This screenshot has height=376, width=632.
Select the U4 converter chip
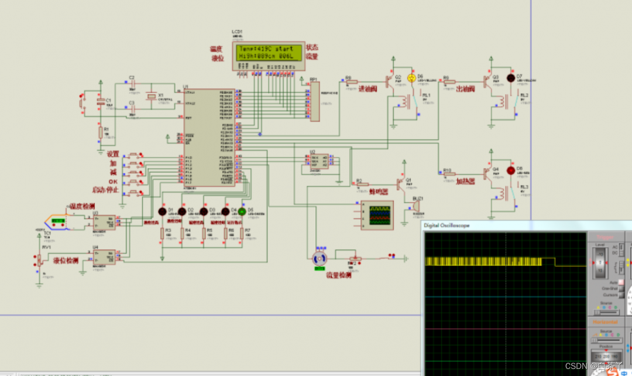click(x=104, y=257)
